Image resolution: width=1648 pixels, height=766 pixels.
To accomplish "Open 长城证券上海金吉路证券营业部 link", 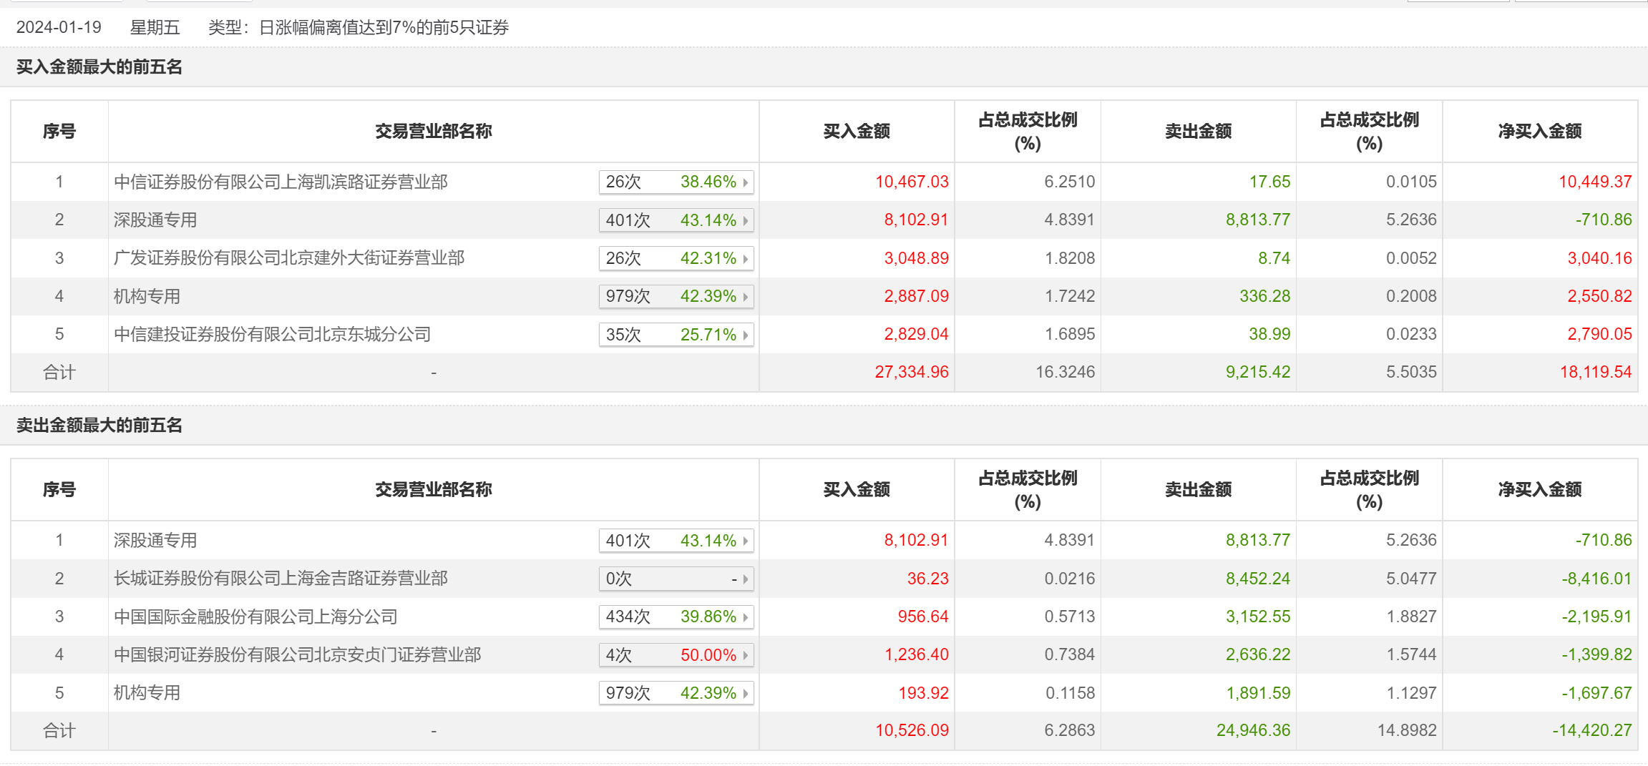I will click(x=281, y=578).
